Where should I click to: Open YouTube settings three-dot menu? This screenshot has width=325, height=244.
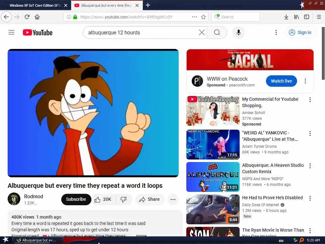(276, 32)
